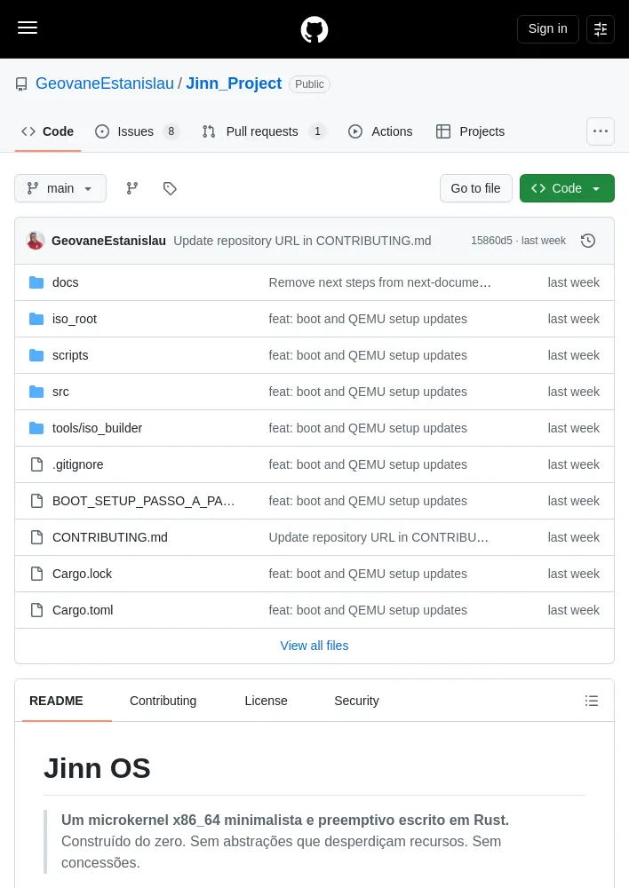Open the tags icon
Viewport: 629px width, 888px height.
170,188
